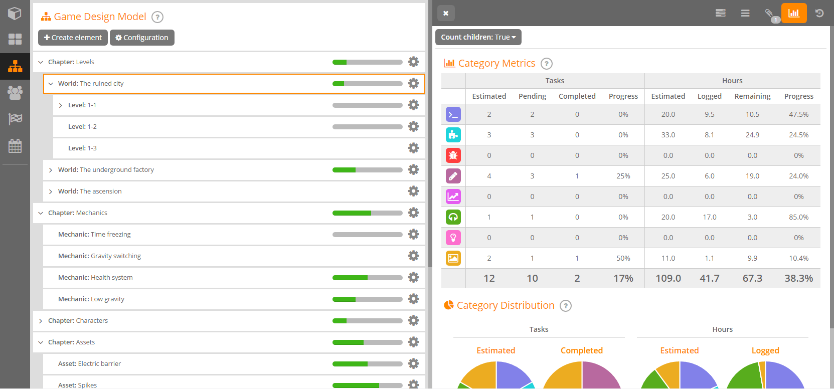Open settings gear for Mechanic: Health system
The height and width of the screenshot is (389, 834).
(x=413, y=277)
